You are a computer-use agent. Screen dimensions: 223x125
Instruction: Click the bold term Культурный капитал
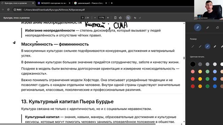point(42,117)
